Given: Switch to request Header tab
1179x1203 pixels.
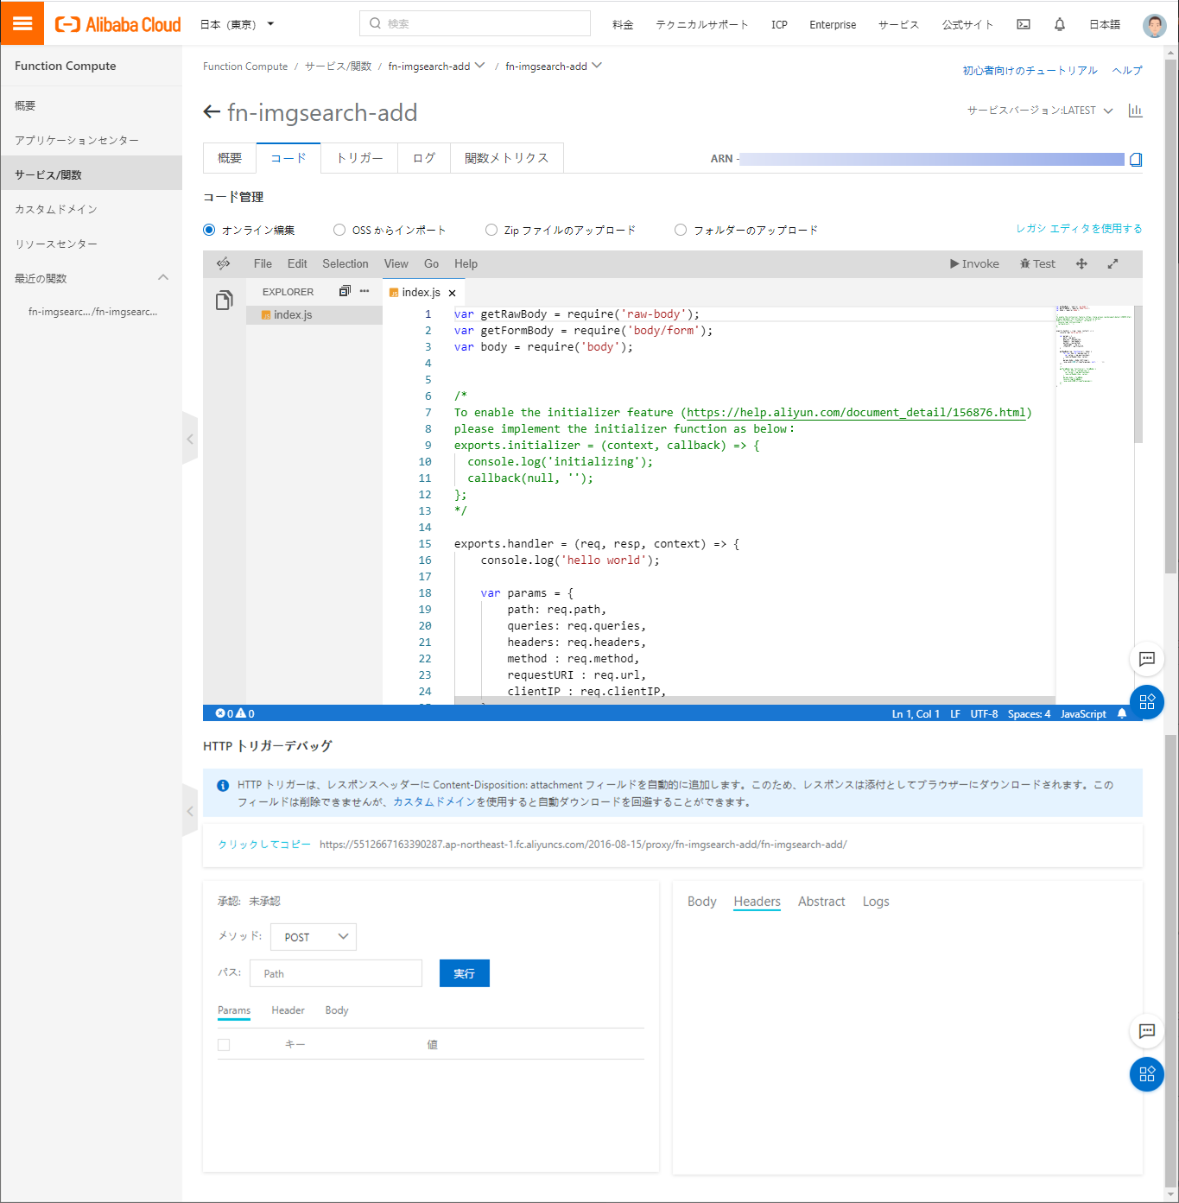Looking at the screenshot, I should coord(288,1010).
